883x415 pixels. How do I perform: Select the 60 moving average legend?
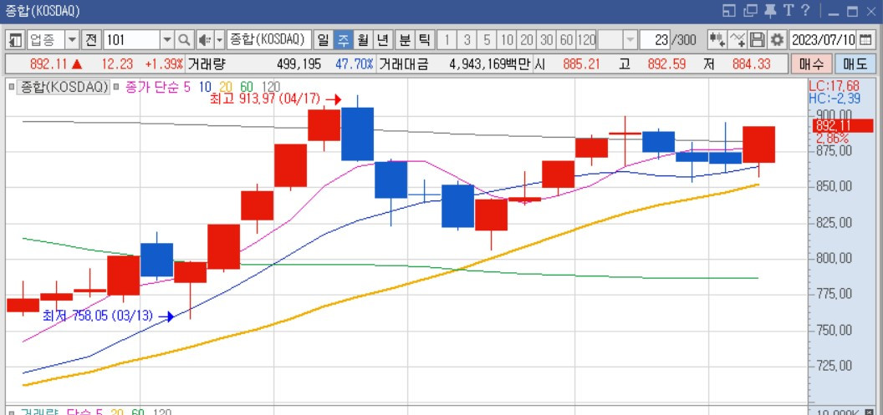[x=247, y=87]
